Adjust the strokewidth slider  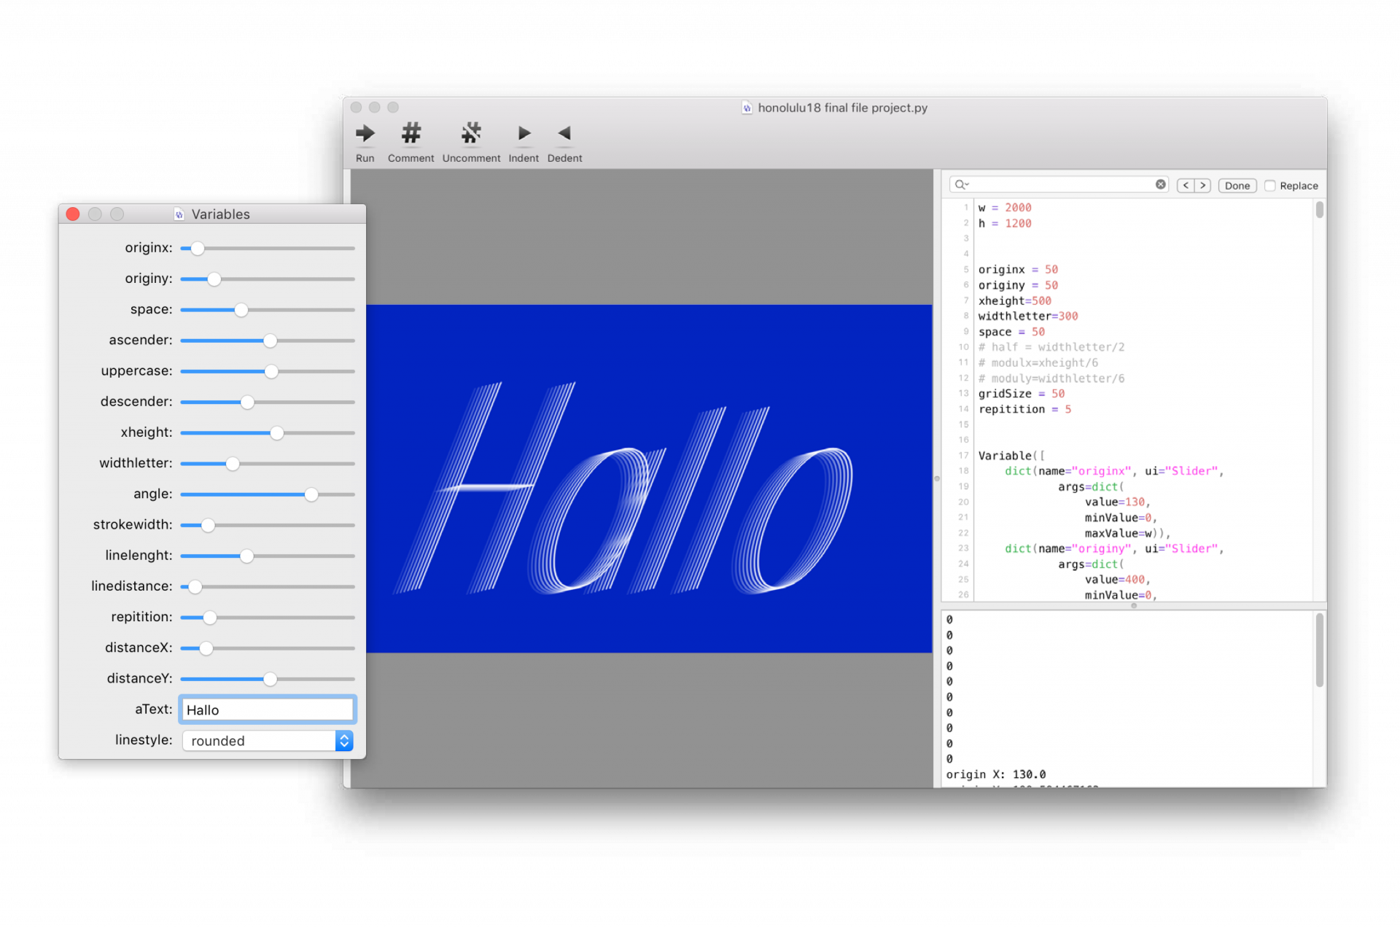coord(268,525)
